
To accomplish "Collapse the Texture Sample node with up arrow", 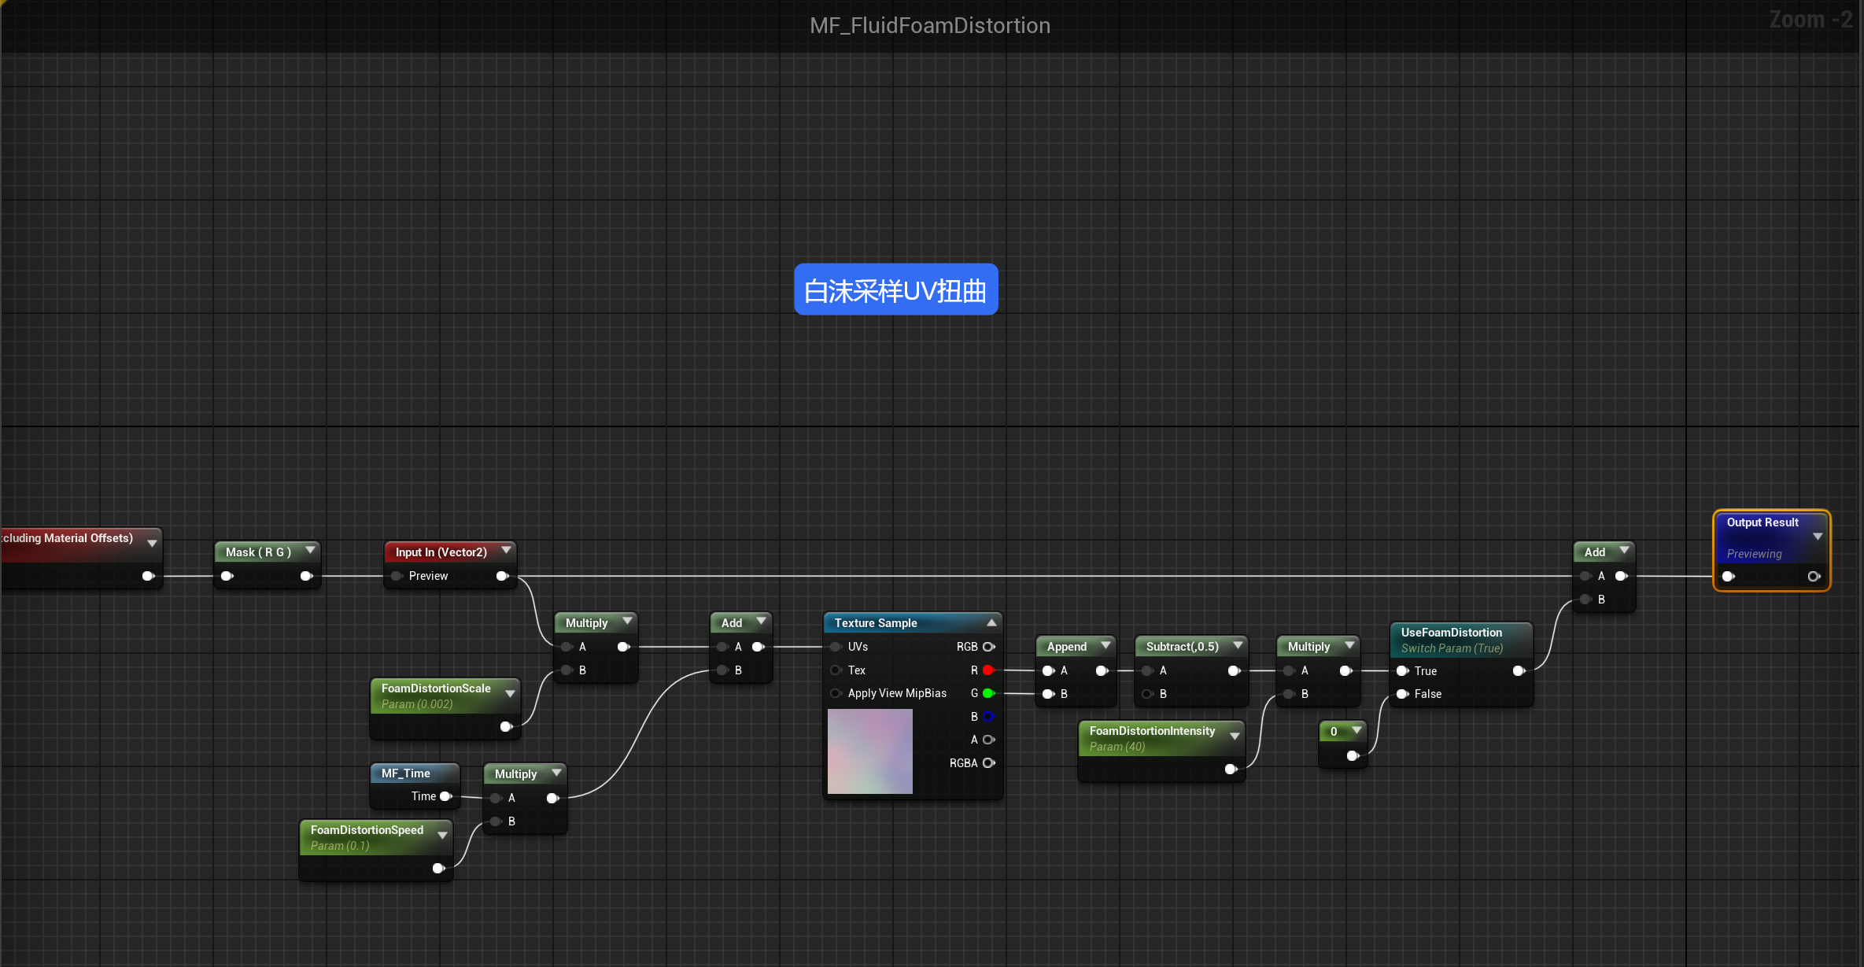I will point(991,622).
